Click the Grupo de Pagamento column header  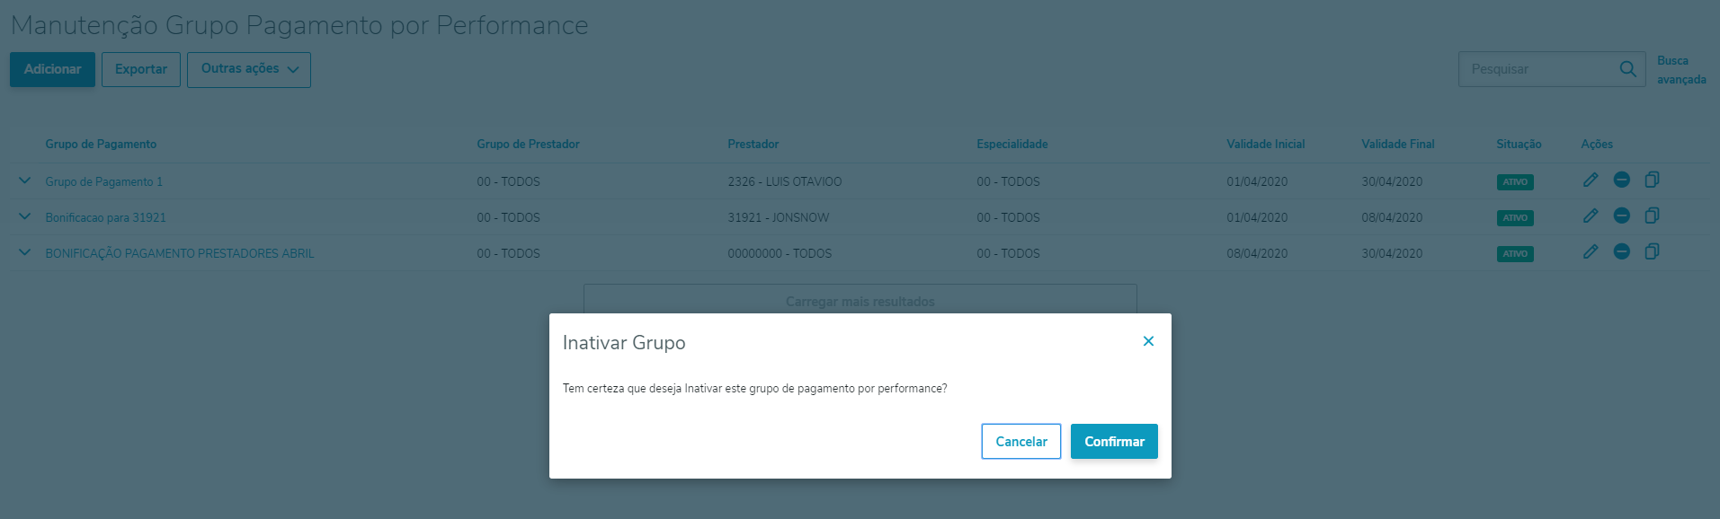click(x=101, y=144)
